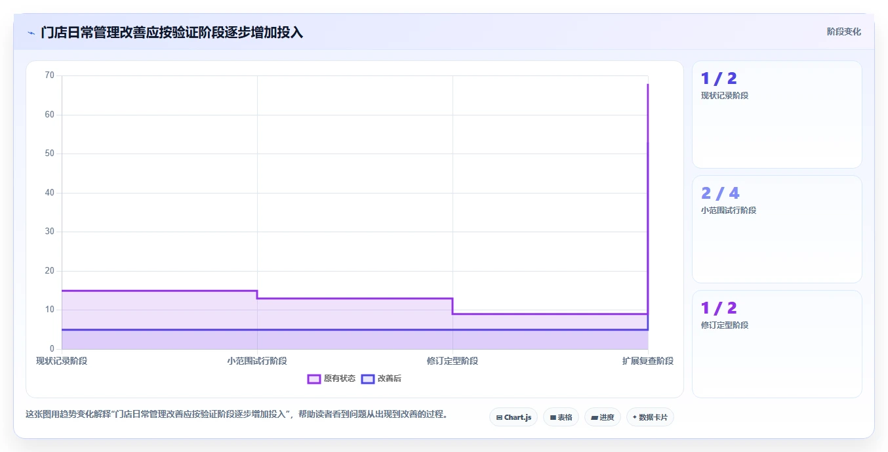This screenshot has height=452, width=888.
Task: Click the 修订定型阶段 x-axis label
Action: (453, 361)
